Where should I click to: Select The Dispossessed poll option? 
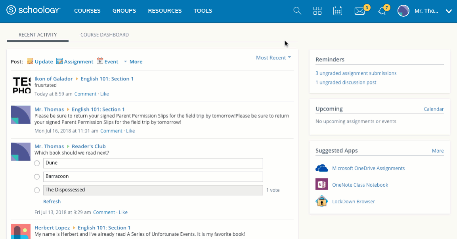coord(37,190)
